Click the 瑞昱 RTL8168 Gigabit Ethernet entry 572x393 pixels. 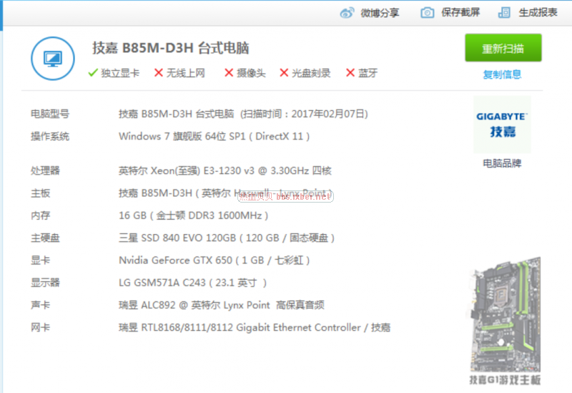pyautogui.click(x=255, y=327)
